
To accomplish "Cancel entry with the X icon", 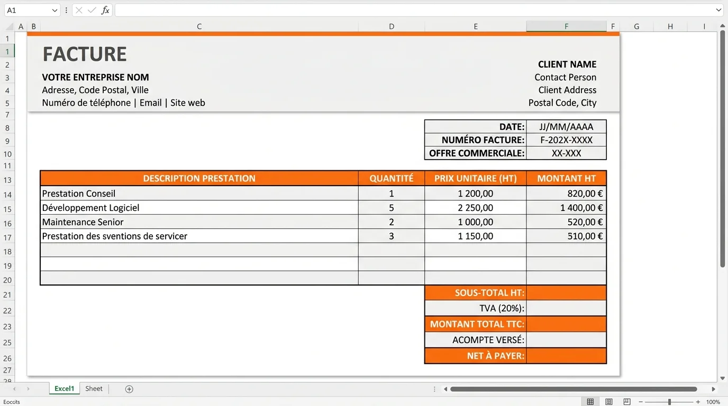I will click(x=78, y=10).
